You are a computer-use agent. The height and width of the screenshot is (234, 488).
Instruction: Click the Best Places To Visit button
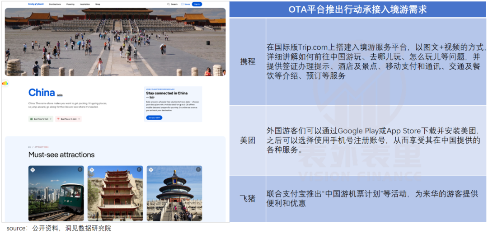[x=68, y=119]
